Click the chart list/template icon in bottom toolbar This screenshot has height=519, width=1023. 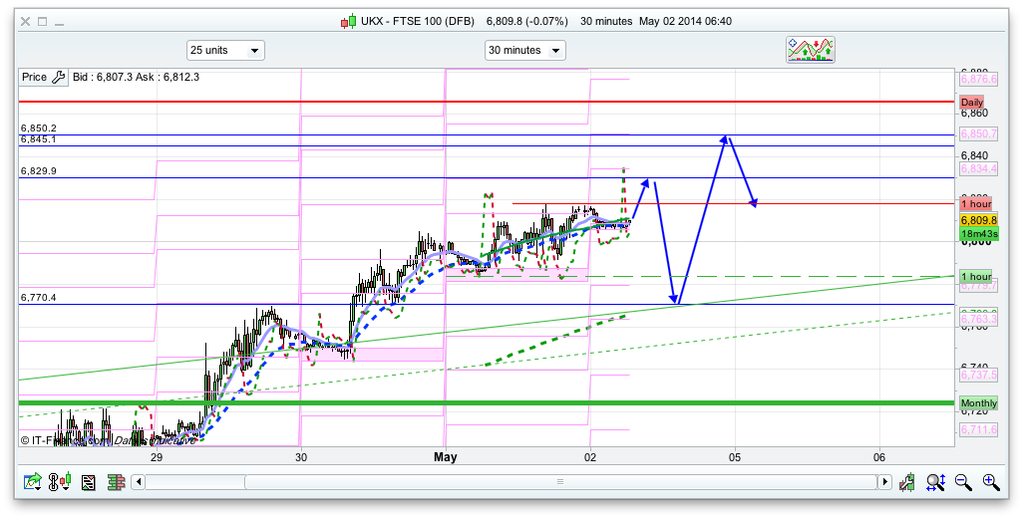[x=89, y=483]
